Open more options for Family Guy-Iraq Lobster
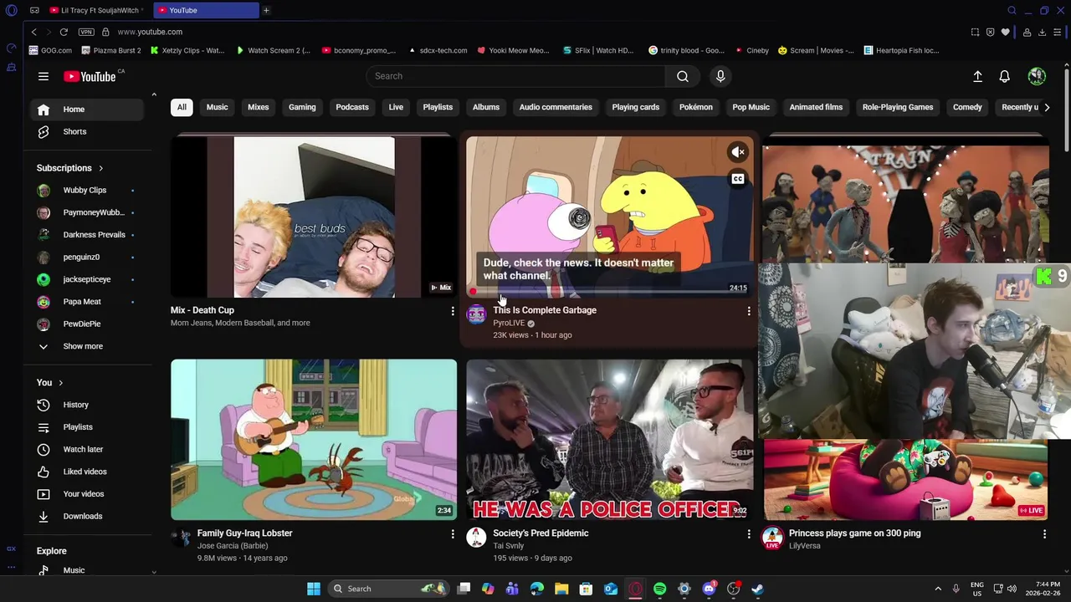The height and width of the screenshot is (602, 1071). click(453, 533)
